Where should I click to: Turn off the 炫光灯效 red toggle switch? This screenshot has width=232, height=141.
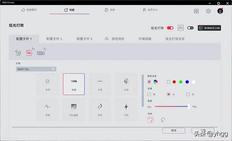[x=170, y=28]
